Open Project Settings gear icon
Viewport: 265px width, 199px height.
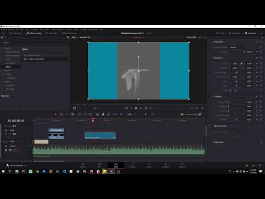pos(260,165)
